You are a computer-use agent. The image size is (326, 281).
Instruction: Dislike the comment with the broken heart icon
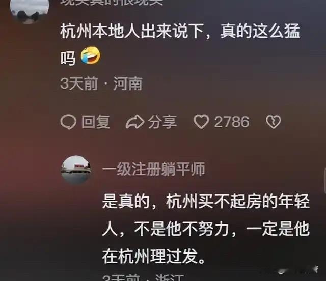[273, 122]
